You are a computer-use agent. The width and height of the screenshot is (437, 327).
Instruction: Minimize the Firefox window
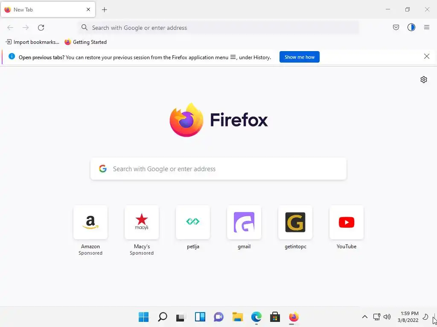click(x=387, y=9)
